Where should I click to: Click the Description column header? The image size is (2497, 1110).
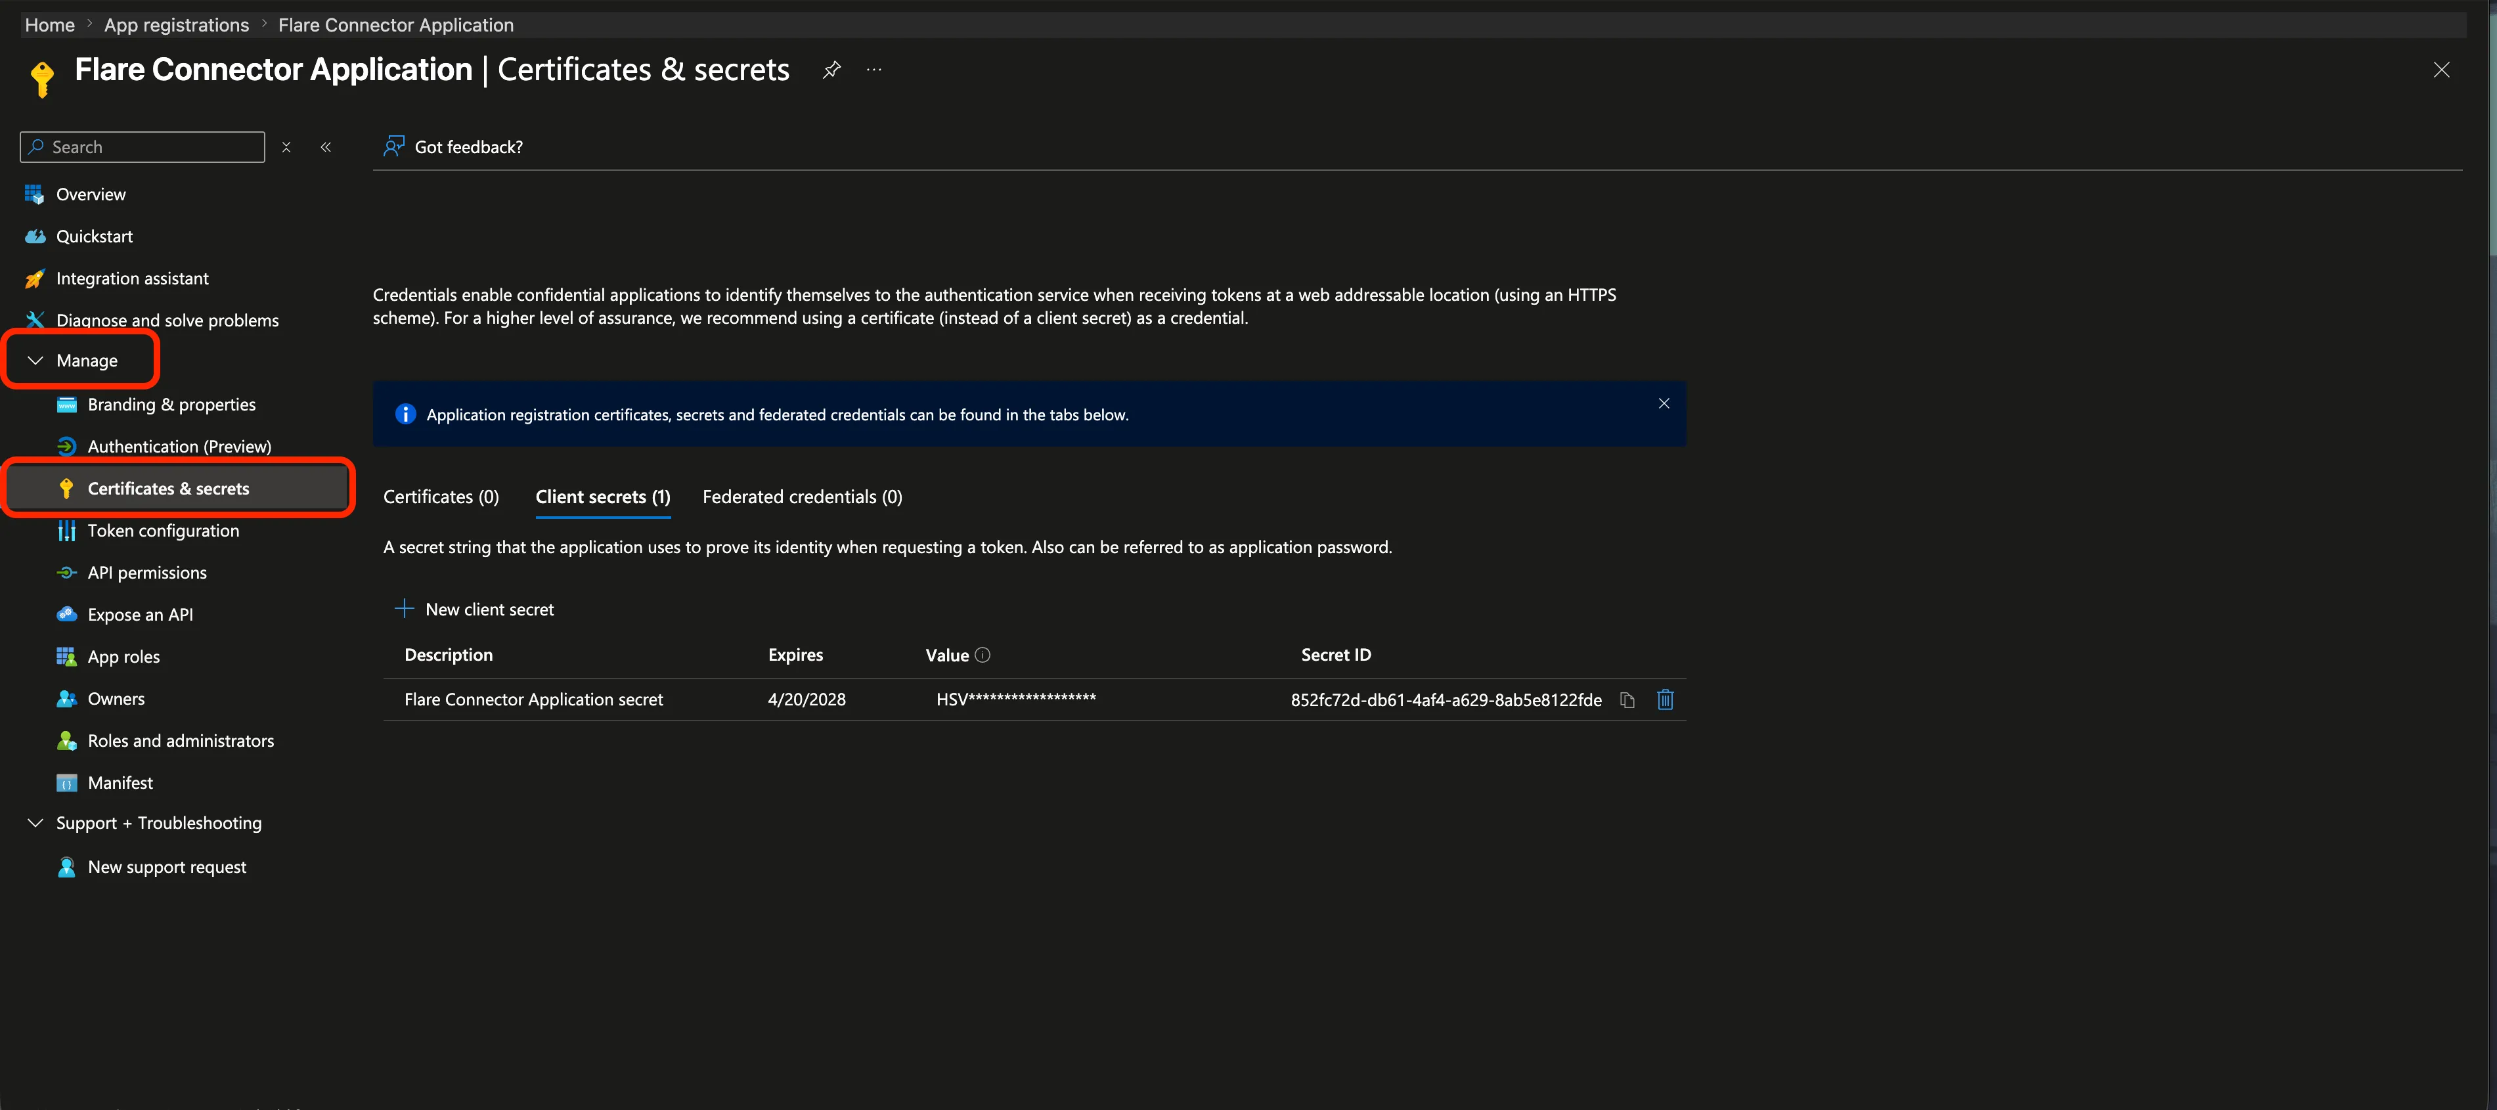tap(449, 655)
